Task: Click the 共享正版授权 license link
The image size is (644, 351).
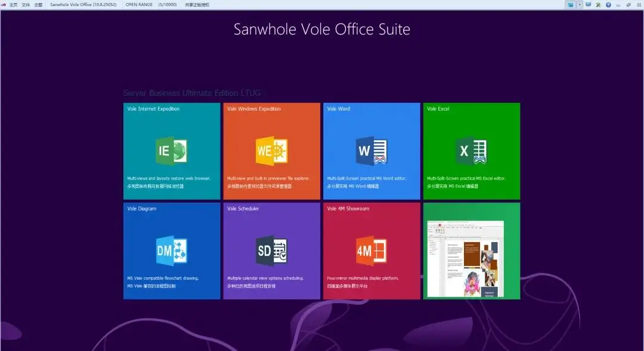Action: click(x=197, y=5)
